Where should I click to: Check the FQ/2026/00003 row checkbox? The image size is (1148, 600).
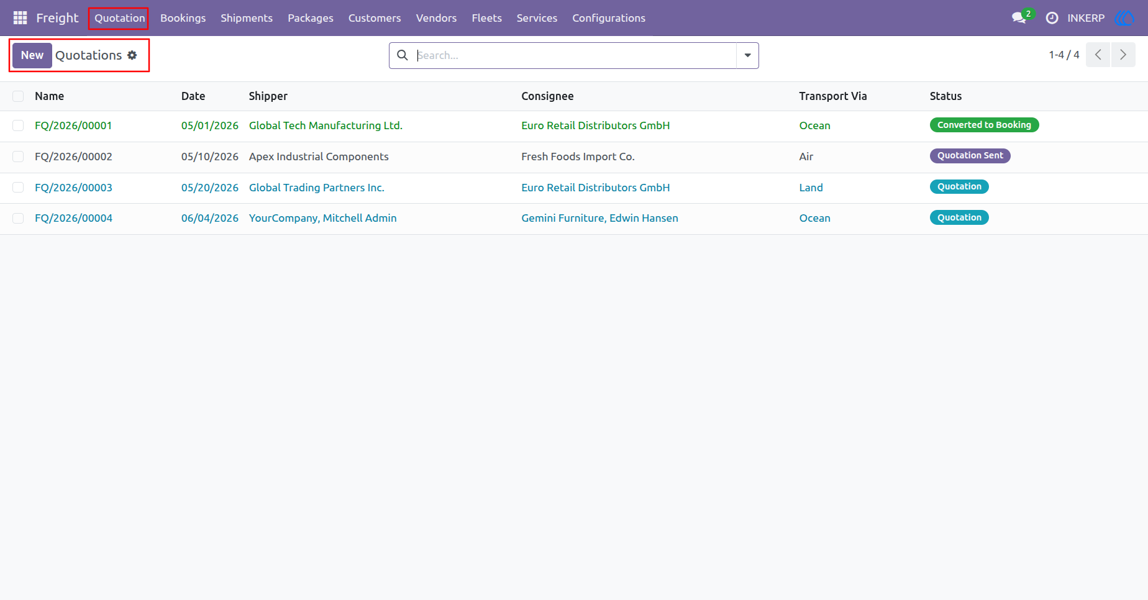18,188
